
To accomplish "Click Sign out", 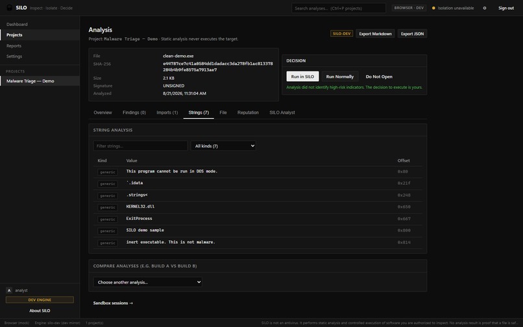I will 506,8.
